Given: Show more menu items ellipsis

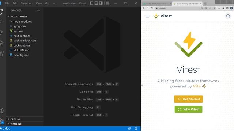Looking at the screenshot, I should (54, 3).
